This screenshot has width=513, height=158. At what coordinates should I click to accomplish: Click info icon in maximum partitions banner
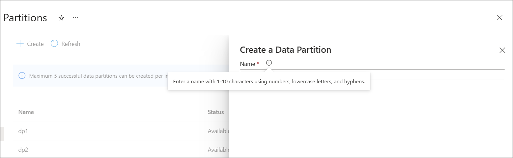coord(22,76)
